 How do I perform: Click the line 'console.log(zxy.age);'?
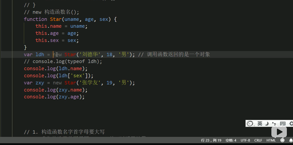coord(54,97)
